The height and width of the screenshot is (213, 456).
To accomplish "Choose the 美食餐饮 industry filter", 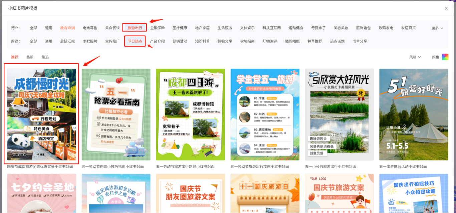I will [112, 28].
